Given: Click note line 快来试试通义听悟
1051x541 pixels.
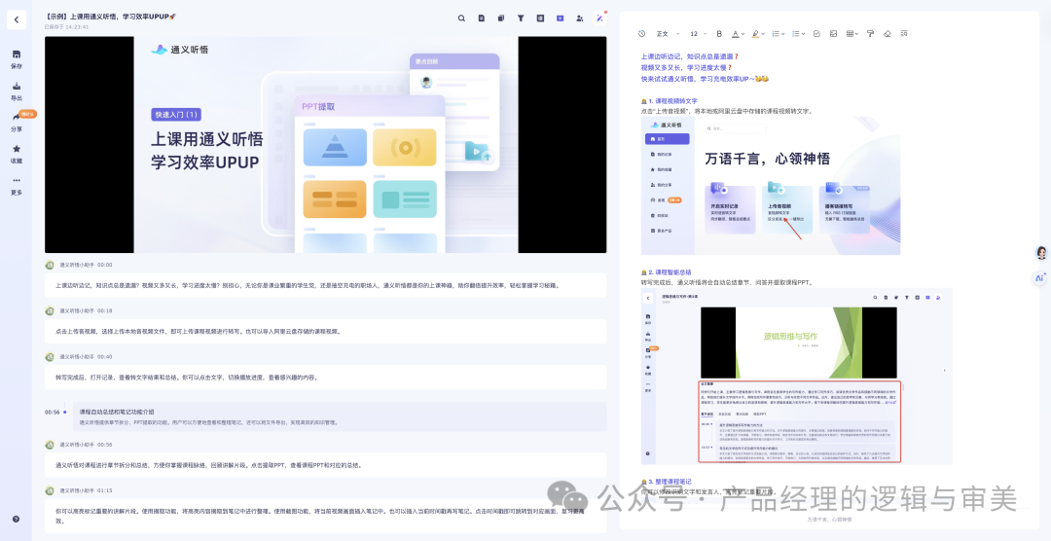Looking at the screenshot, I should coord(705,79).
